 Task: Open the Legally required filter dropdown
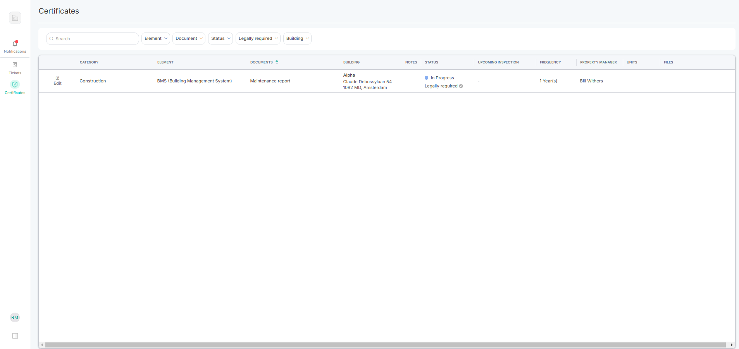258,38
